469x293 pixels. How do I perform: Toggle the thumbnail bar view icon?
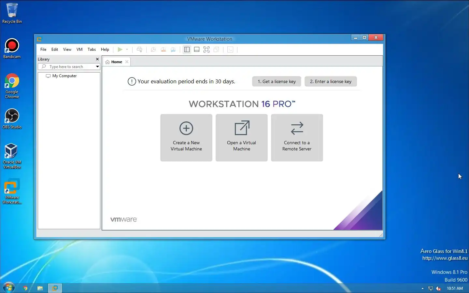point(197,49)
